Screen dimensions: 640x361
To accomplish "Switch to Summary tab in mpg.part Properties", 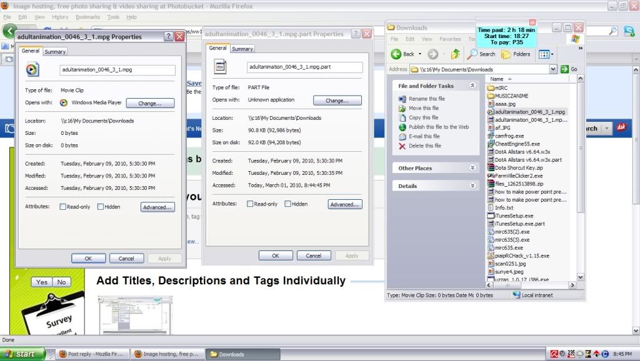I will pyautogui.click(x=242, y=49).
